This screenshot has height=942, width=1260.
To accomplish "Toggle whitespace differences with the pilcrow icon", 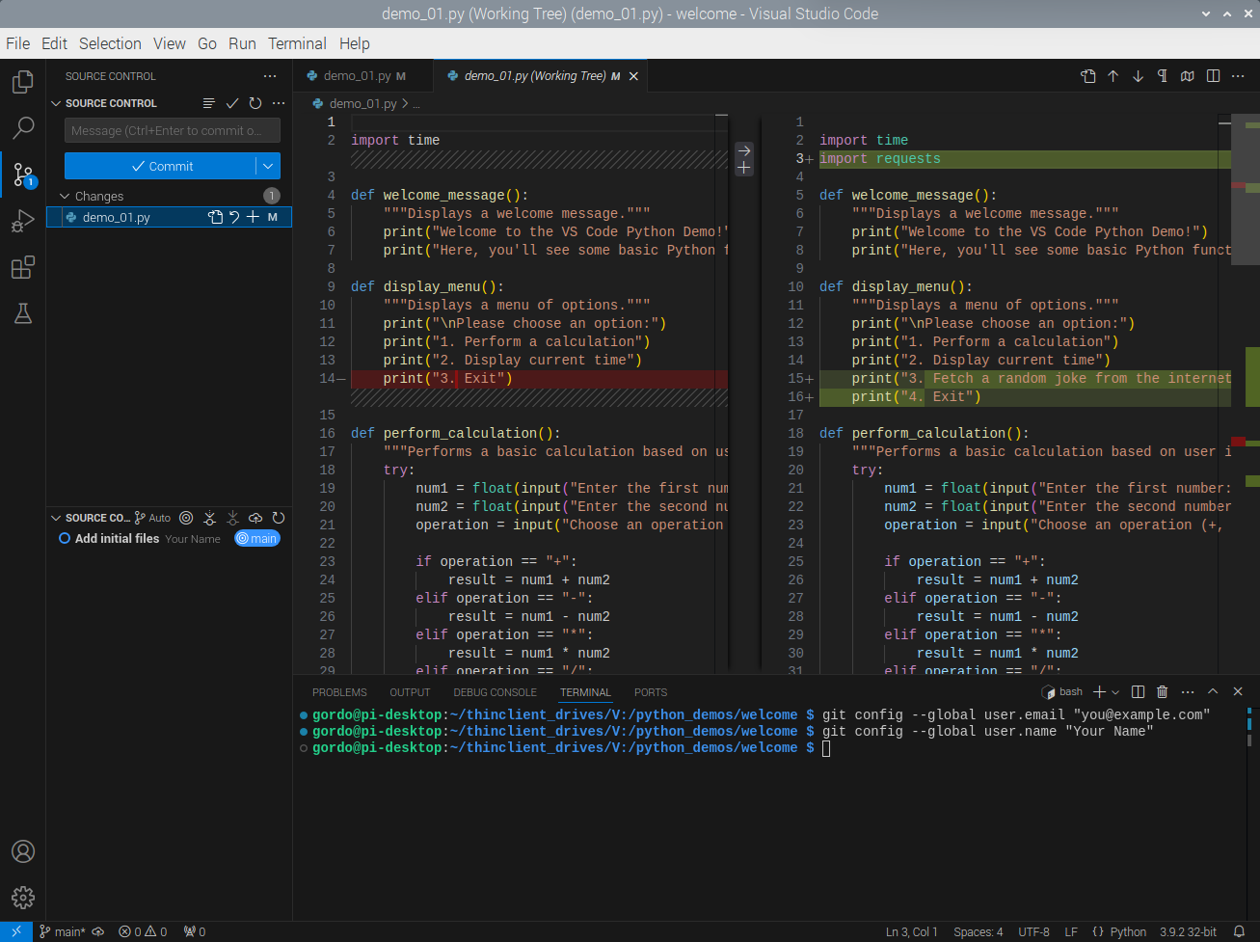I will pyautogui.click(x=1162, y=75).
